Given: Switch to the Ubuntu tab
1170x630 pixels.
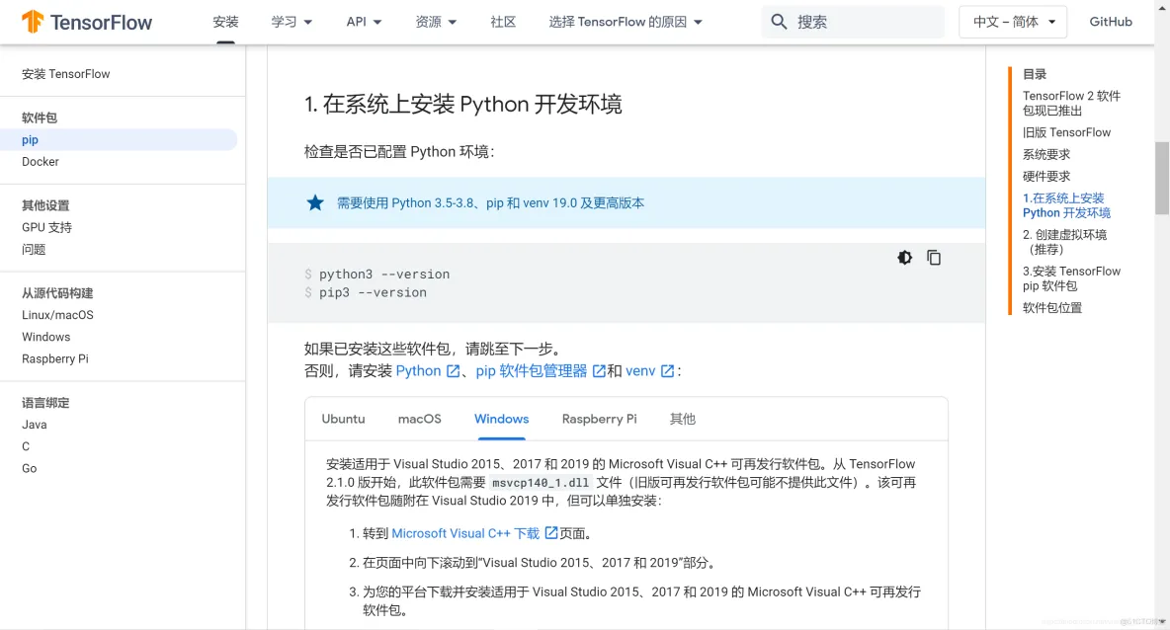Looking at the screenshot, I should click(x=343, y=419).
